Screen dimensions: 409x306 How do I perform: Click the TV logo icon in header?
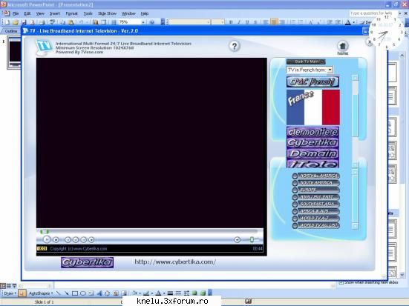(44, 47)
